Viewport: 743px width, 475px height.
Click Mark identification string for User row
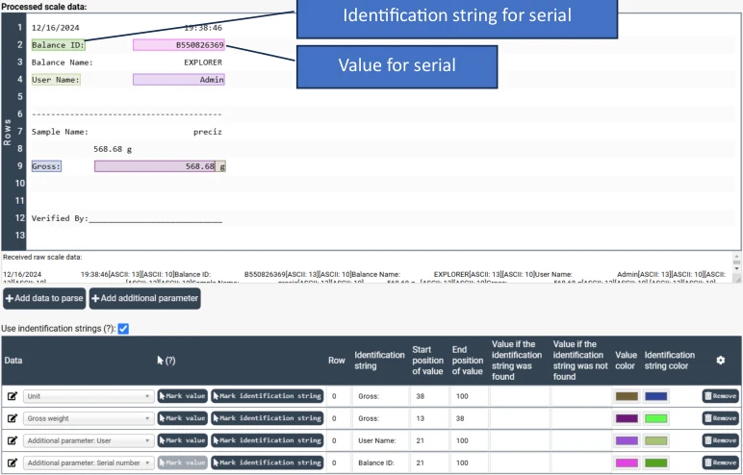pyautogui.click(x=268, y=440)
